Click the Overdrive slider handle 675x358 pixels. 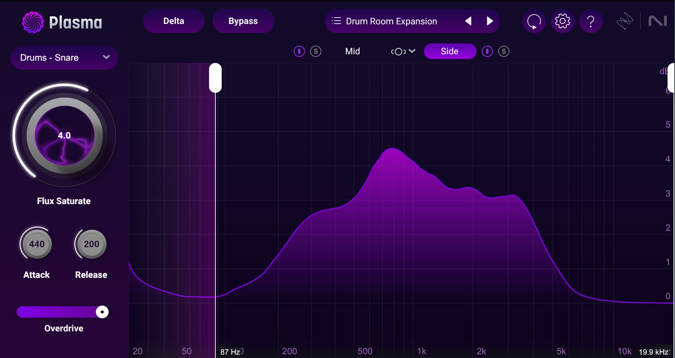pos(102,312)
